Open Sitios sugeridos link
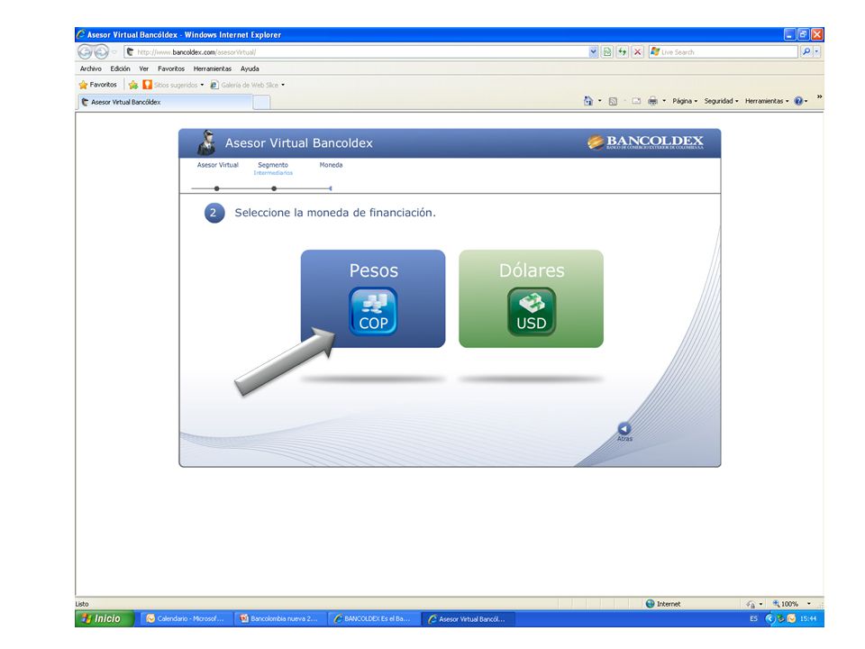865x649 pixels. [x=173, y=85]
